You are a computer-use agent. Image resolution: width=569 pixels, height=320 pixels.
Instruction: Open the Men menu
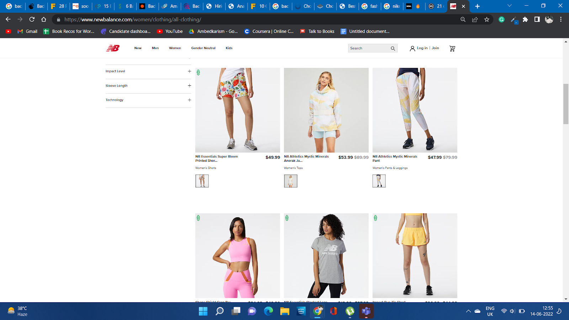coord(155,48)
